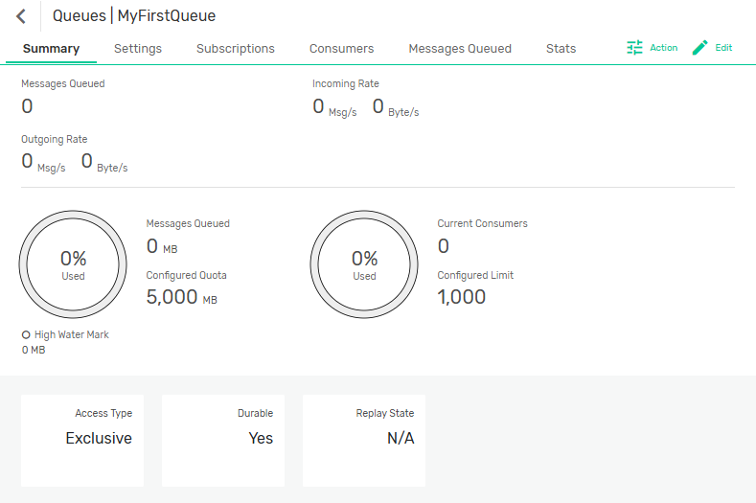
Task: Open the Settings tab
Action: [x=138, y=49]
